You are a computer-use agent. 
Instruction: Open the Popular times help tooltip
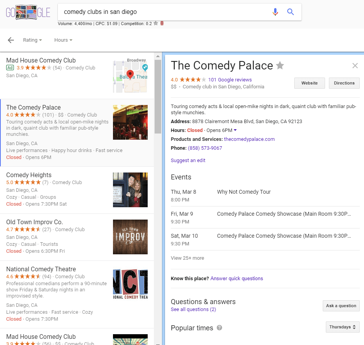click(x=219, y=328)
